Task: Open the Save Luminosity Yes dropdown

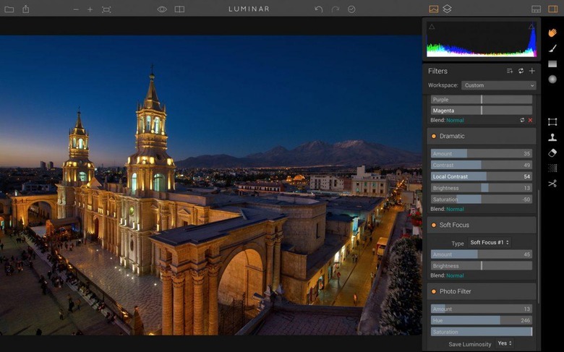Action: click(x=505, y=344)
